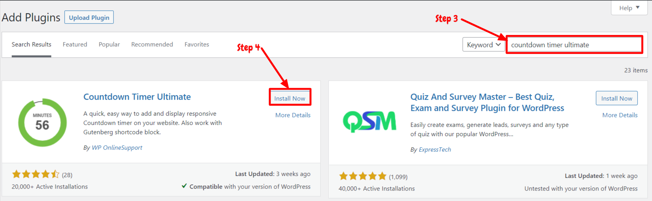Click the QSM plugin logo
Viewport: 652px width, 201px height.
369,122
